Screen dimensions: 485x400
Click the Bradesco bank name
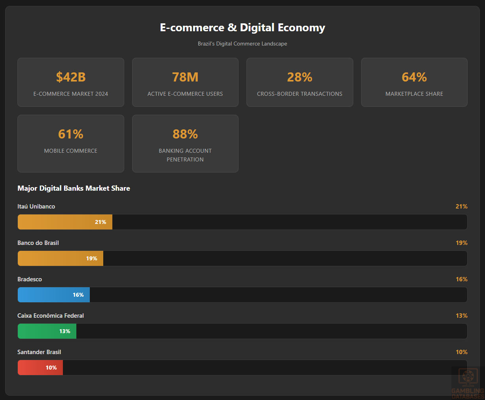[30, 279]
